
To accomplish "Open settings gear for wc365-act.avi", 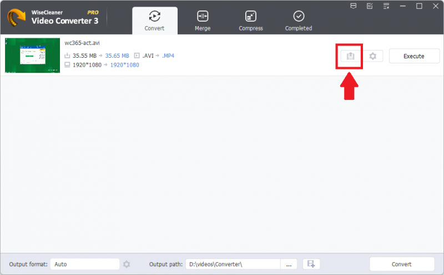I will 373,56.
